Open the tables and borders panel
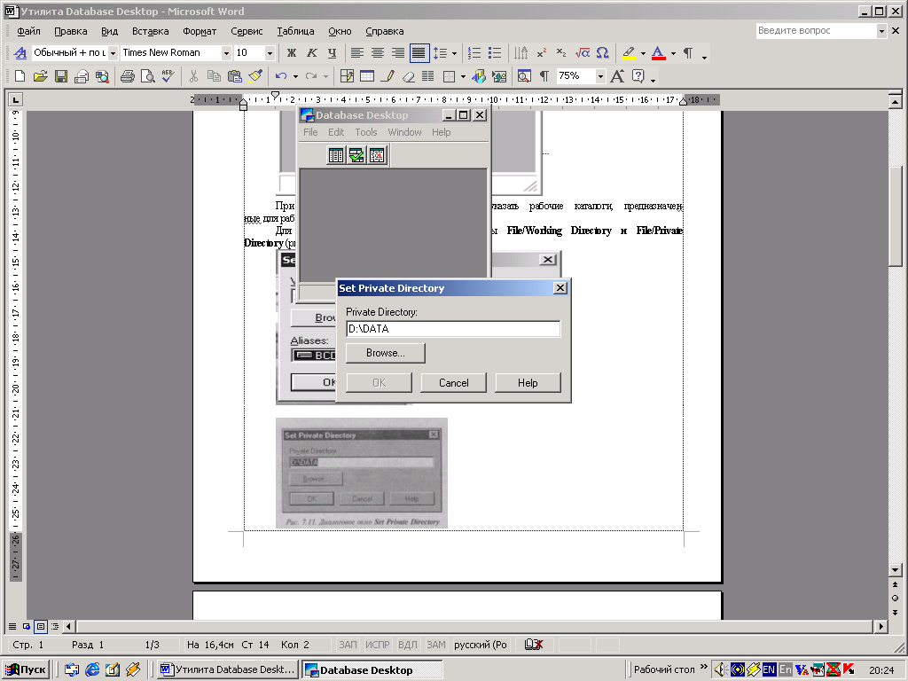This screenshot has width=908, height=681. point(347,76)
